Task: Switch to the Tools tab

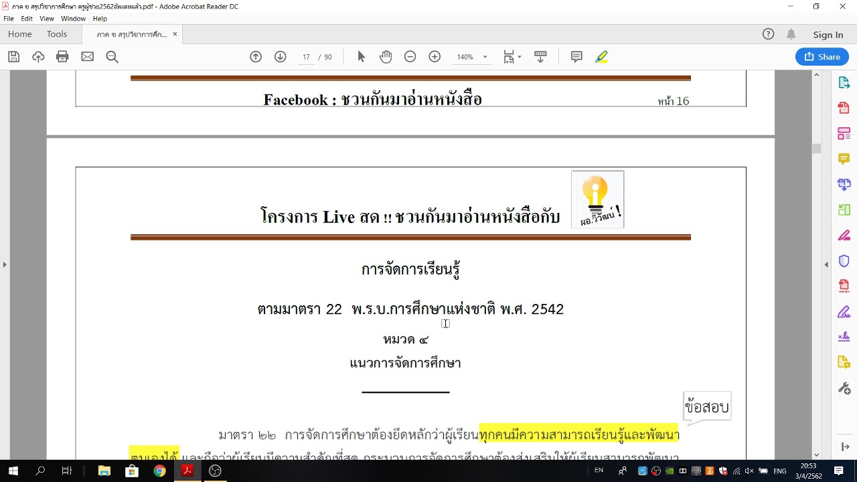Action: [x=57, y=34]
